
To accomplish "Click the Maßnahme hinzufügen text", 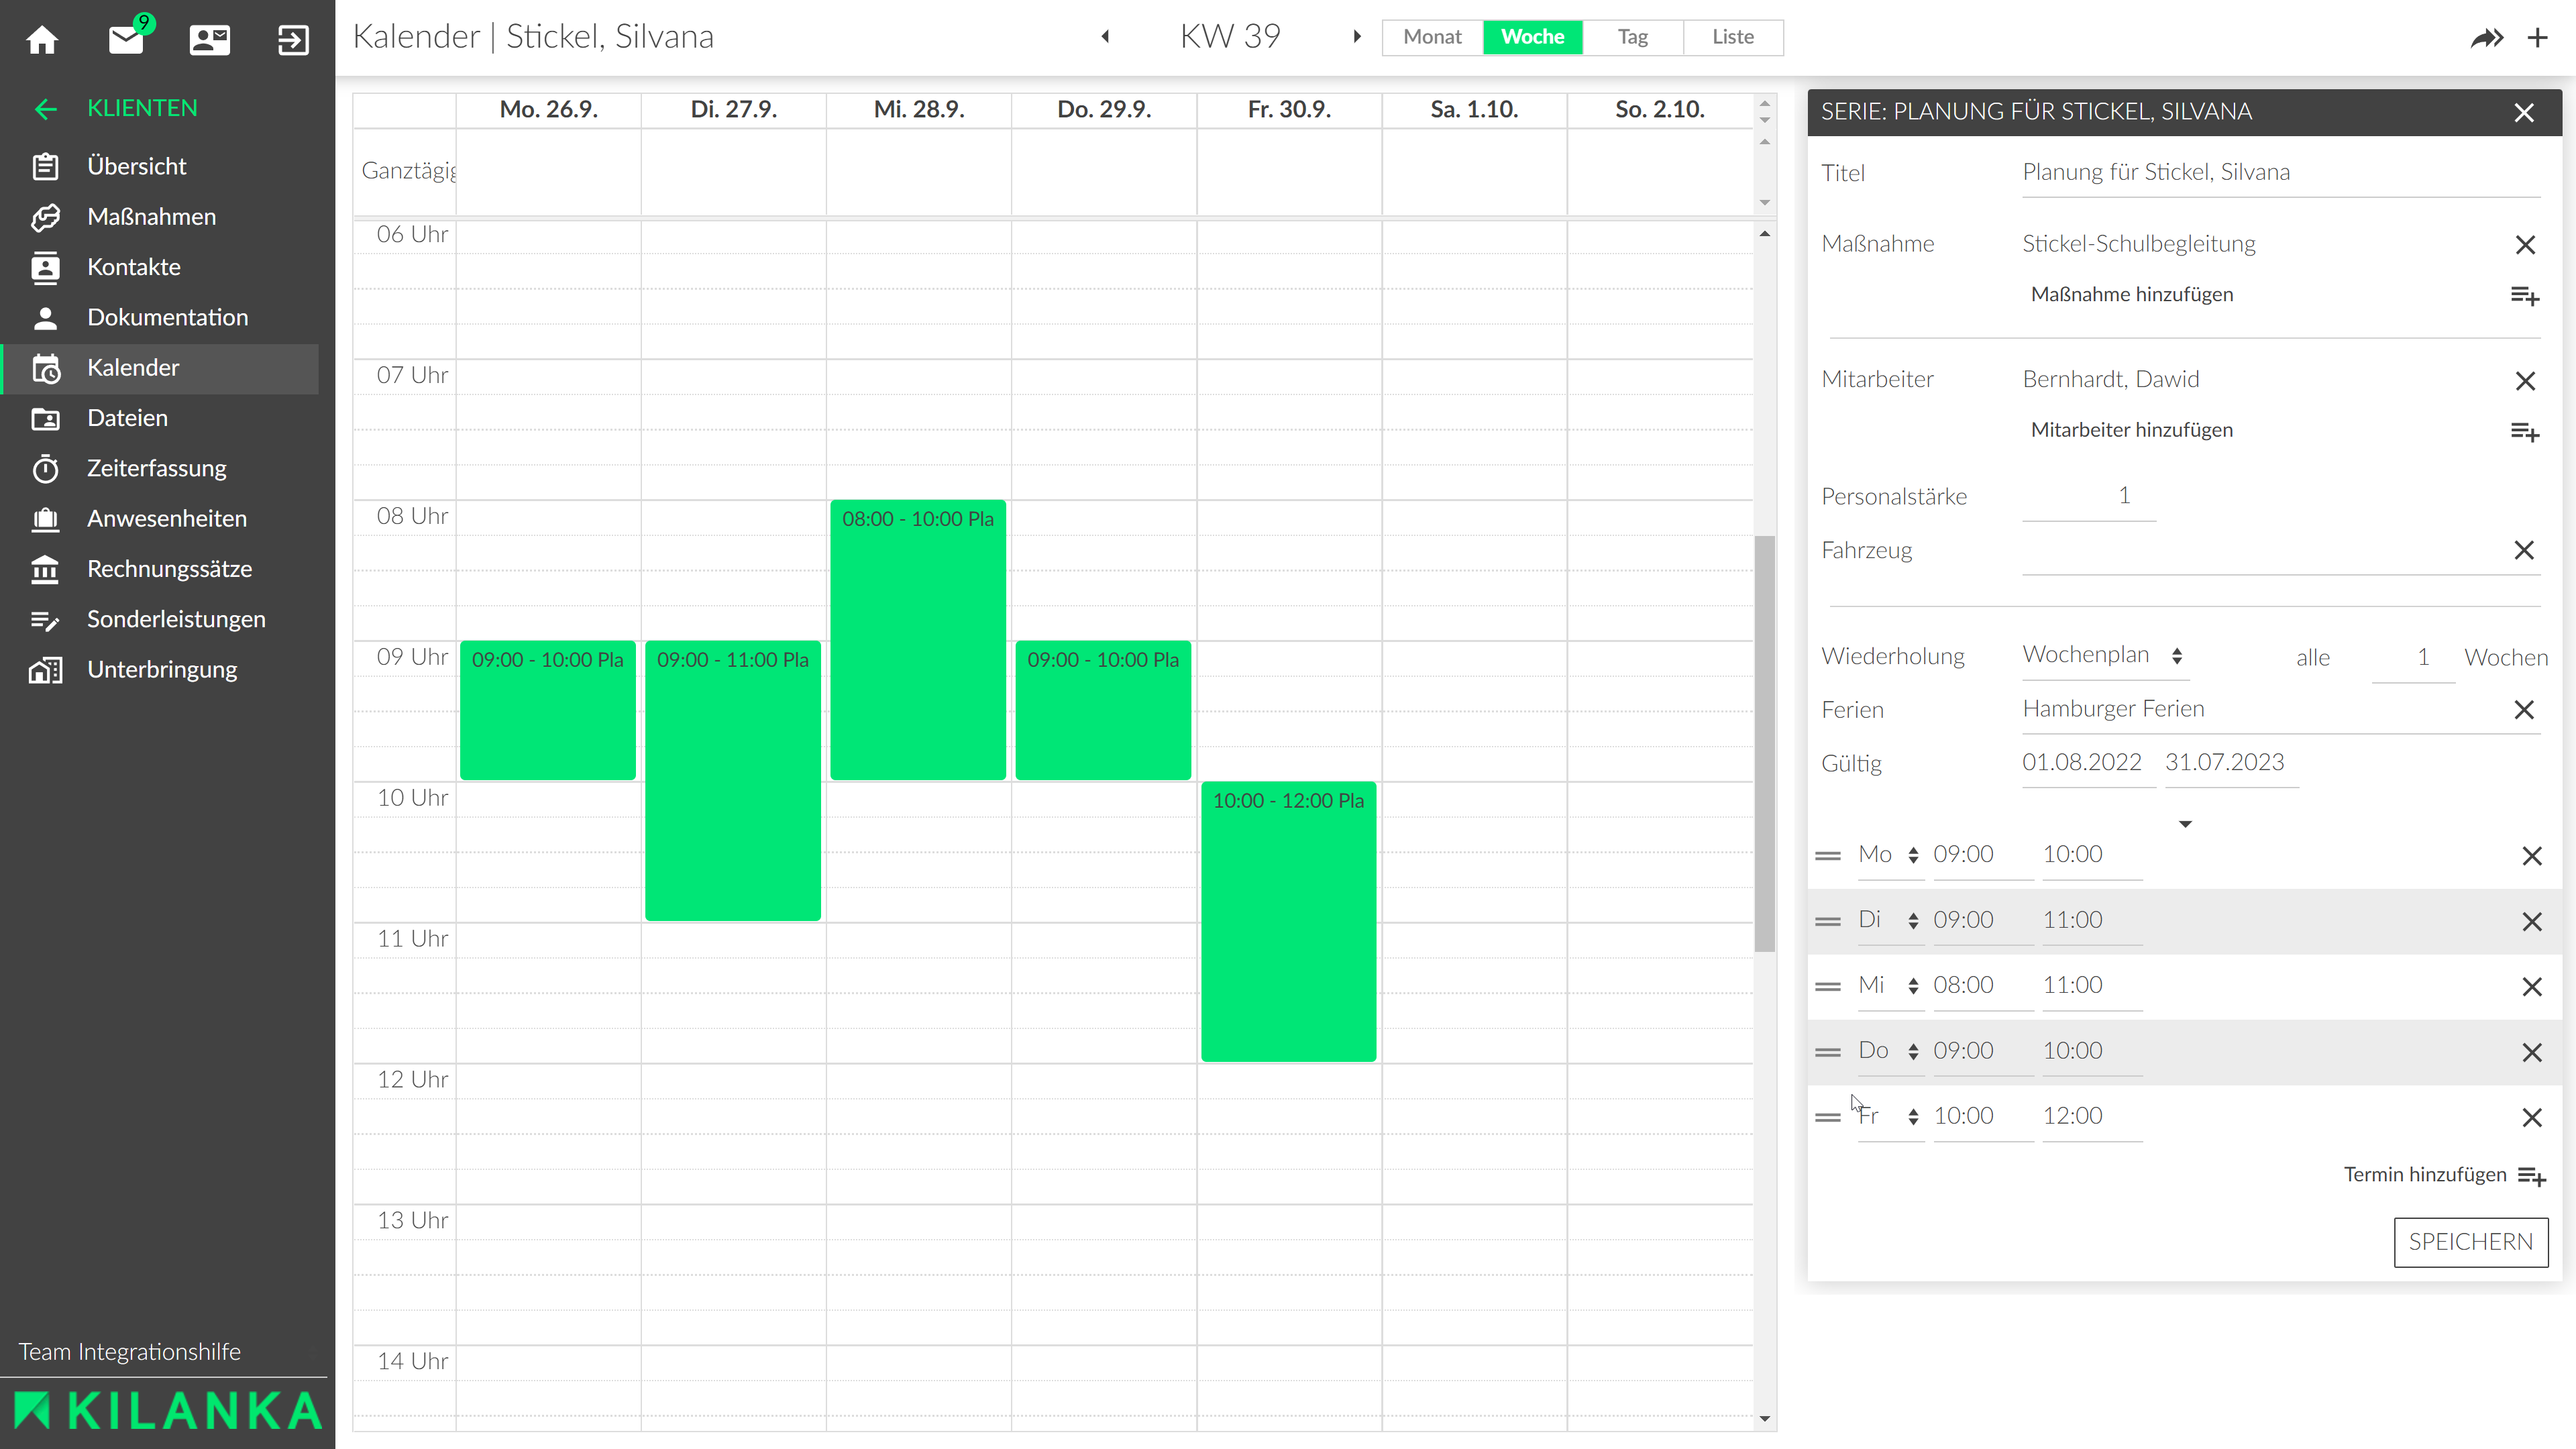I will tap(2131, 295).
